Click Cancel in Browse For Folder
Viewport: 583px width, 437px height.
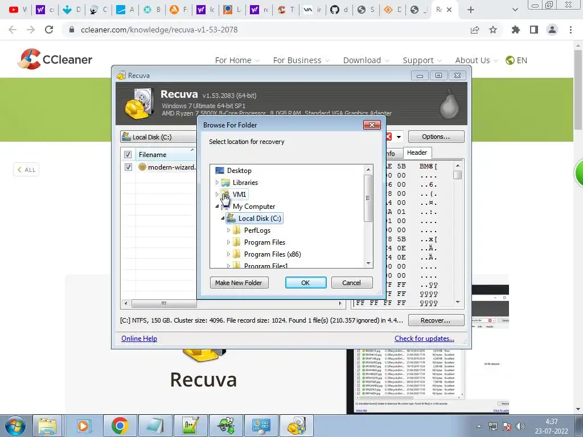click(352, 282)
